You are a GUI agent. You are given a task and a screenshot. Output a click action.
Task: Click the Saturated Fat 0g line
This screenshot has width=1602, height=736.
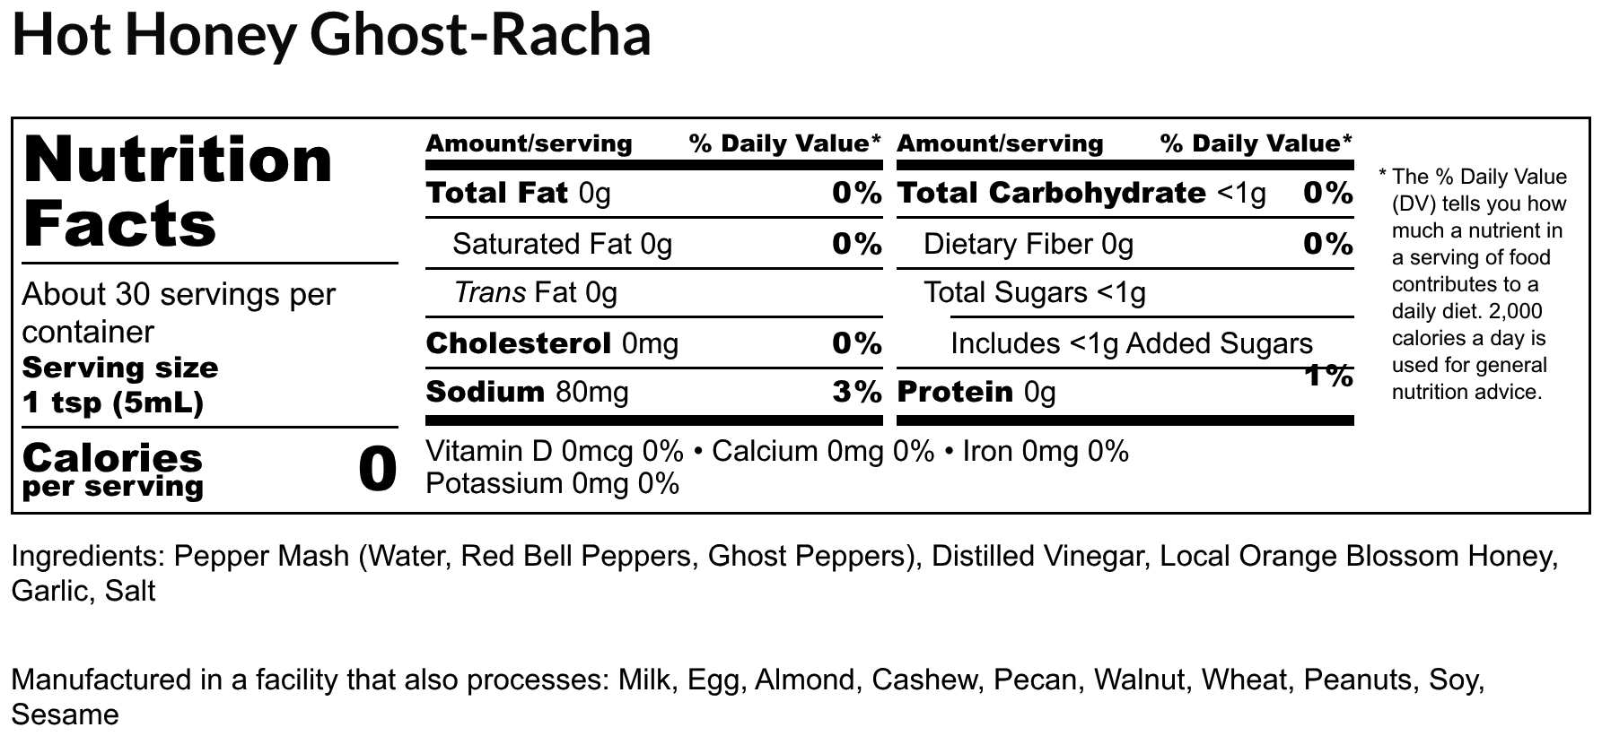[562, 244]
